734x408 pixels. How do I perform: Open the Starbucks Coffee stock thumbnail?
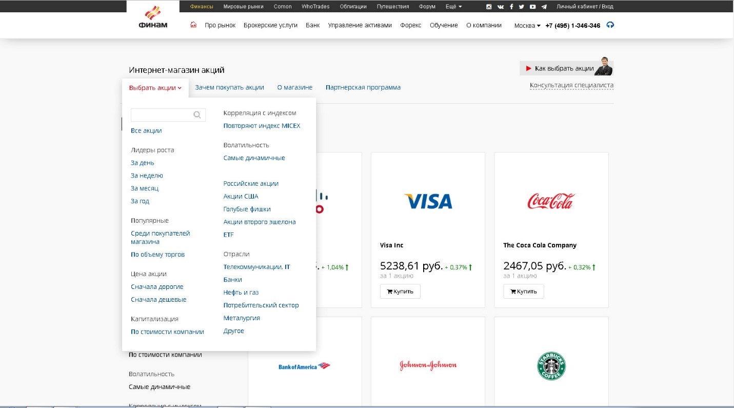(x=551, y=365)
